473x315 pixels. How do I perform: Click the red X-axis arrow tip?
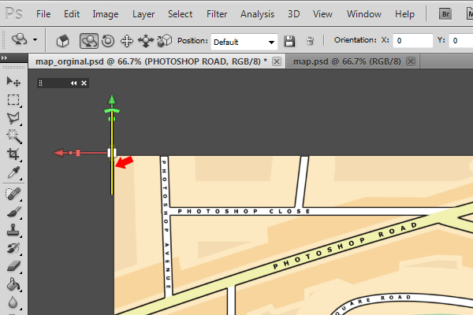[59, 153]
